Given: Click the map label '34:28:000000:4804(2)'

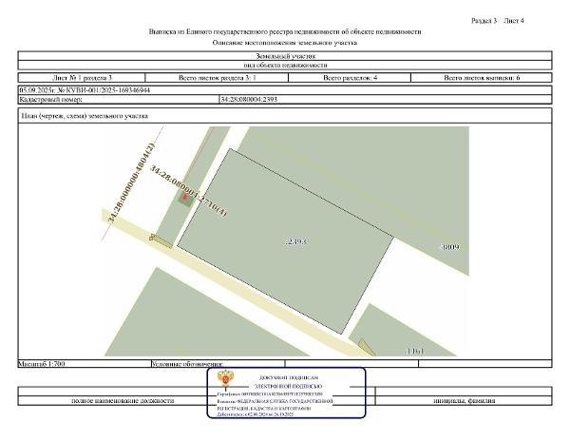Looking at the screenshot, I should [132, 182].
